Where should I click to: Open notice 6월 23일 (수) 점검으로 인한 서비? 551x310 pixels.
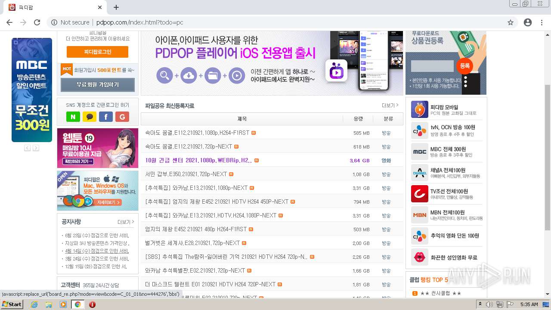(x=97, y=236)
